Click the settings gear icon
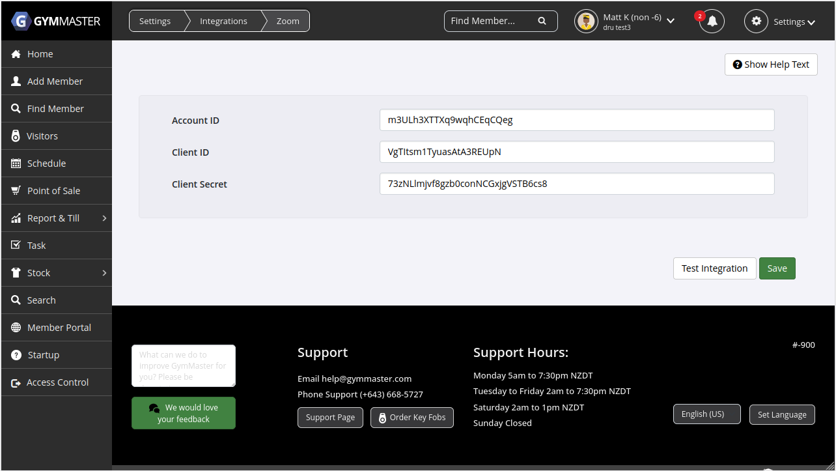836x471 pixels. click(x=756, y=21)
